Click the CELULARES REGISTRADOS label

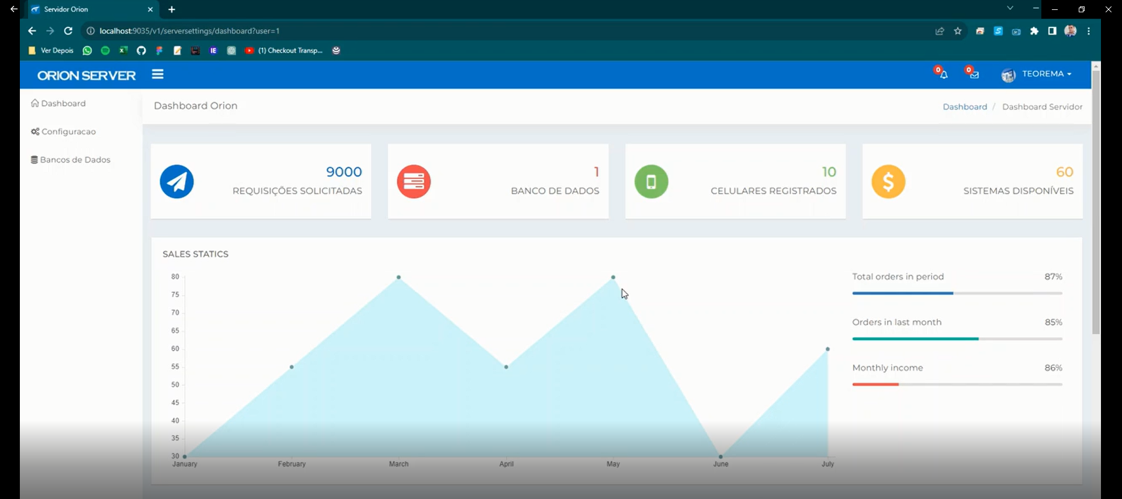pos(774,191)
